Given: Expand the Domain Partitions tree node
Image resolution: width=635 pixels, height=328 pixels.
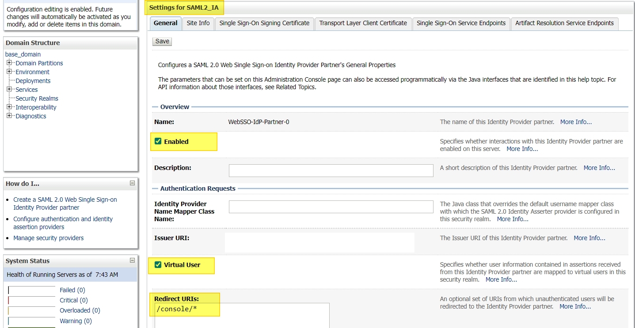Looking at the screenshot, I should tap(9, 63).
